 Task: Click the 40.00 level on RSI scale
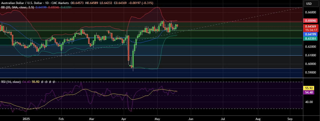pyautogui.click(x=309, y=102)
